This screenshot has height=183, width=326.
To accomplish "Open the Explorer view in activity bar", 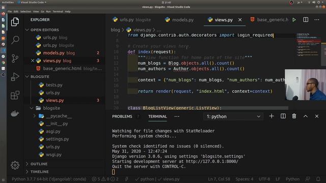I will (x=15, y=22).
